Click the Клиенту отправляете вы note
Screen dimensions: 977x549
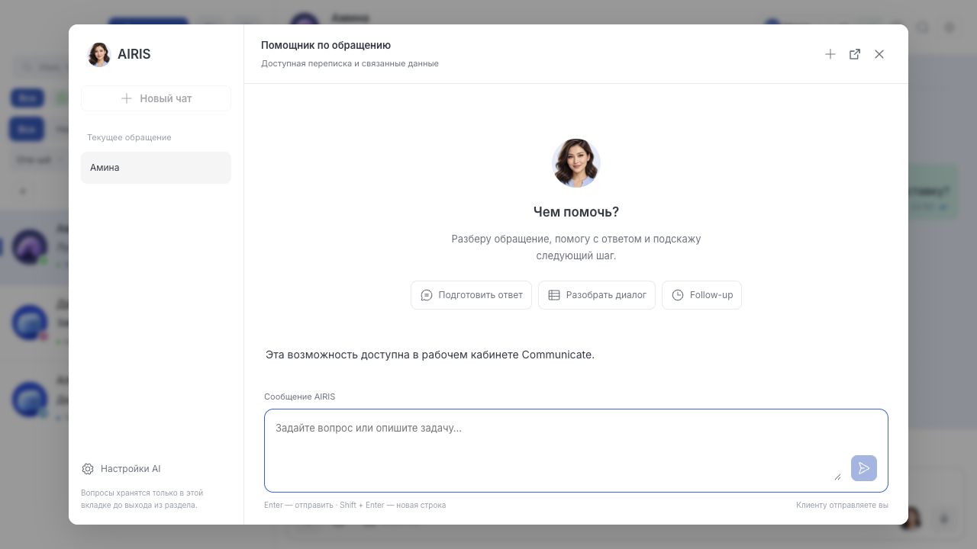[842, 505]
